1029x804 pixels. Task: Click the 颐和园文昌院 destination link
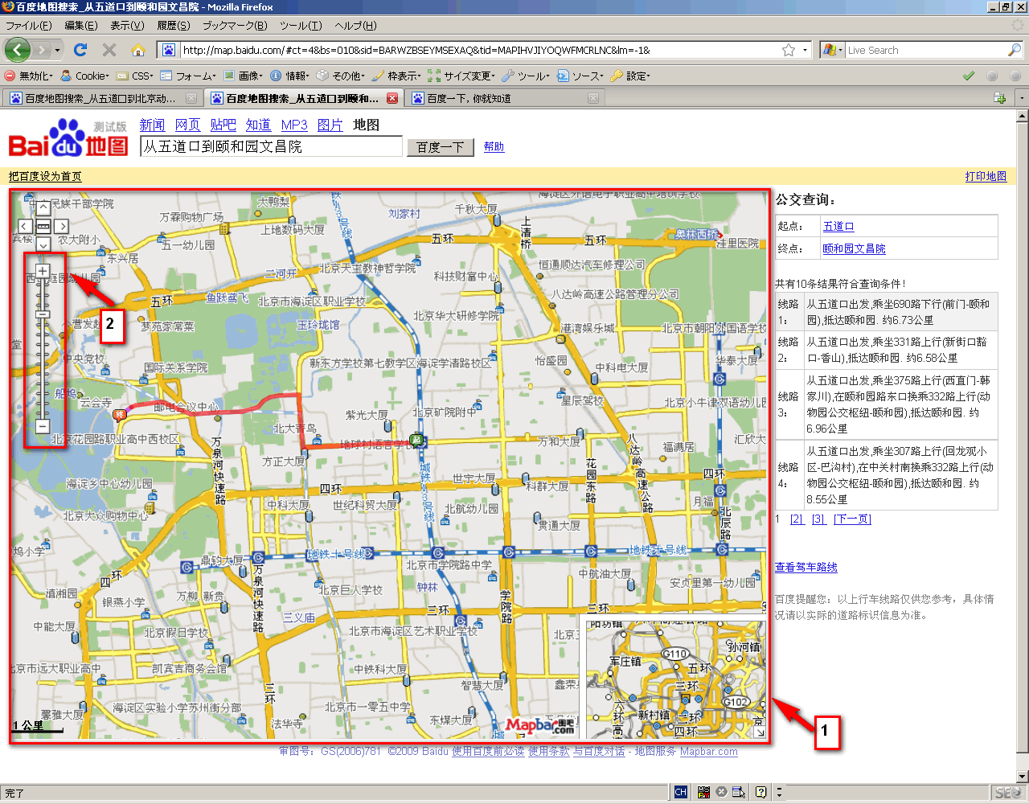(x=854, y=249)
